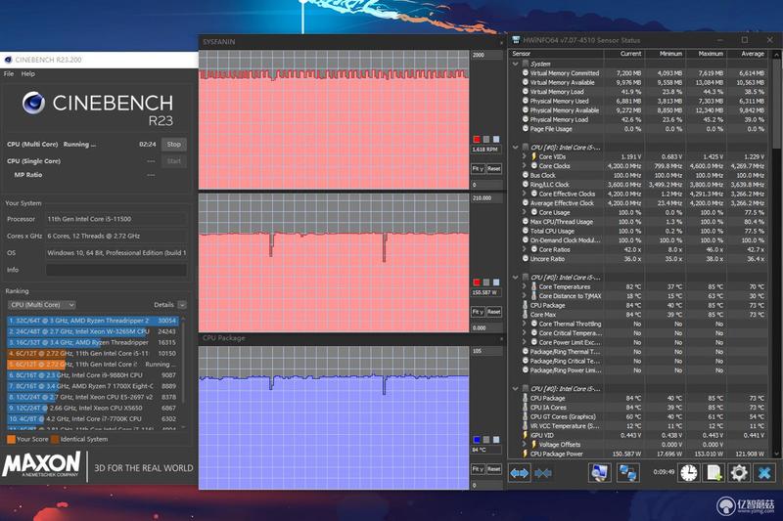Click Reset below 150.587 W

(494, 312)
